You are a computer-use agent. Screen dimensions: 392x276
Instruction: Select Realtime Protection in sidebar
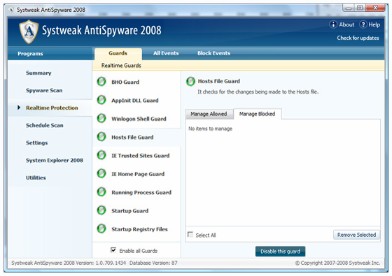pos(52,108)
